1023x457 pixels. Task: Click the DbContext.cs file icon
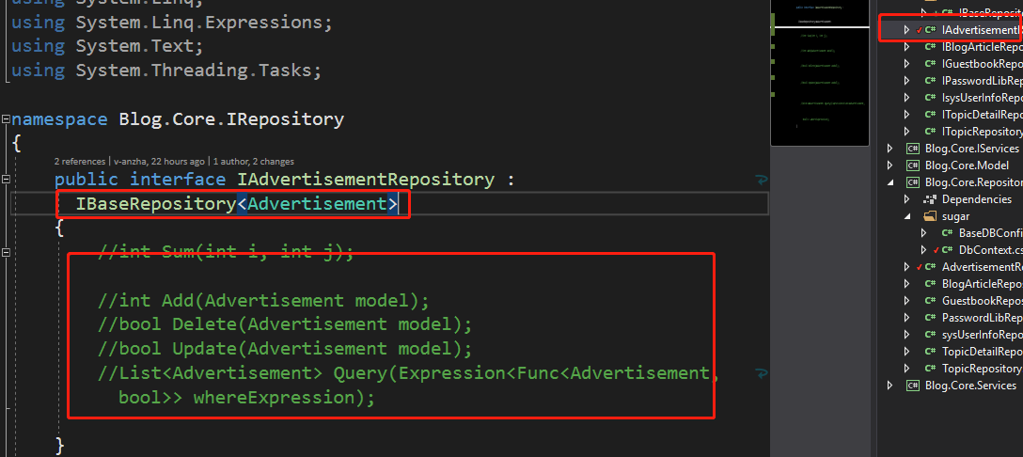(x=947, y=250)
